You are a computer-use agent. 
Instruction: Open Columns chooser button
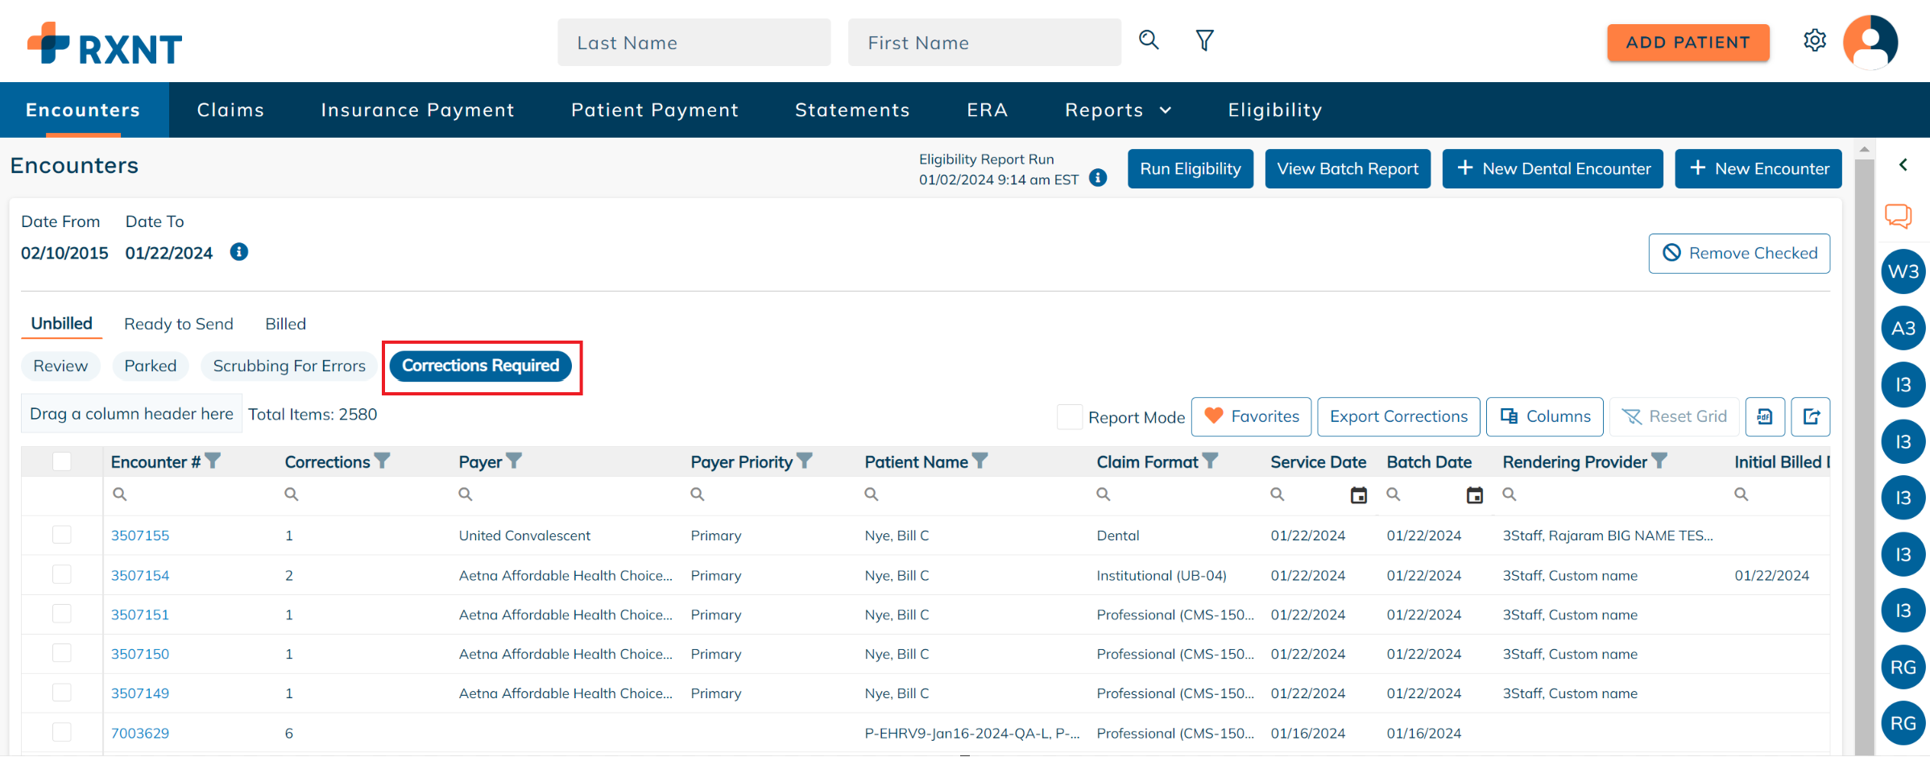coord(1544,416)
